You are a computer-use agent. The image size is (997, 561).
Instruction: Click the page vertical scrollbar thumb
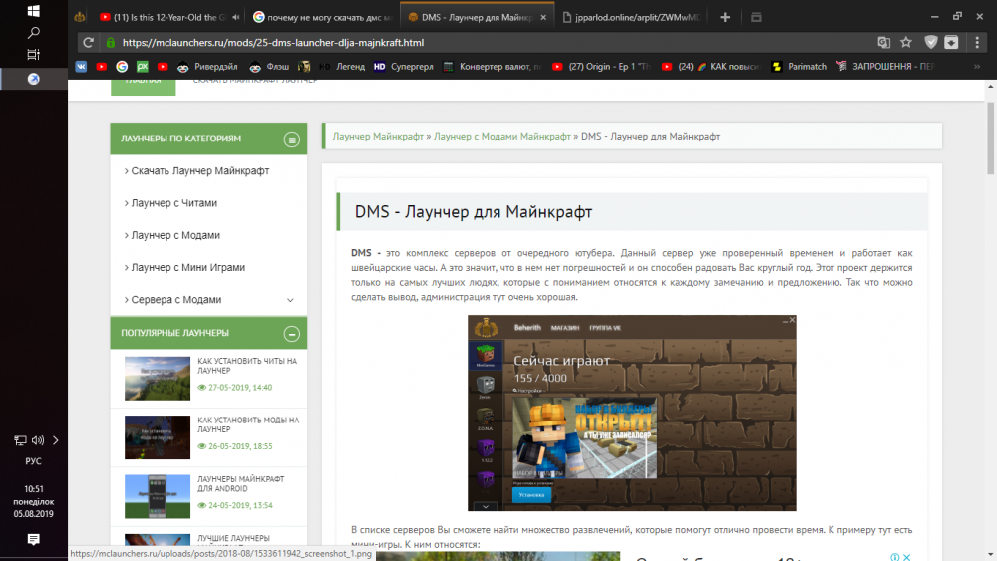click(990, 138)
